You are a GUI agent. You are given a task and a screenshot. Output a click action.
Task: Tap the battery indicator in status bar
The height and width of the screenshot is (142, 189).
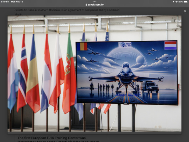186,2
